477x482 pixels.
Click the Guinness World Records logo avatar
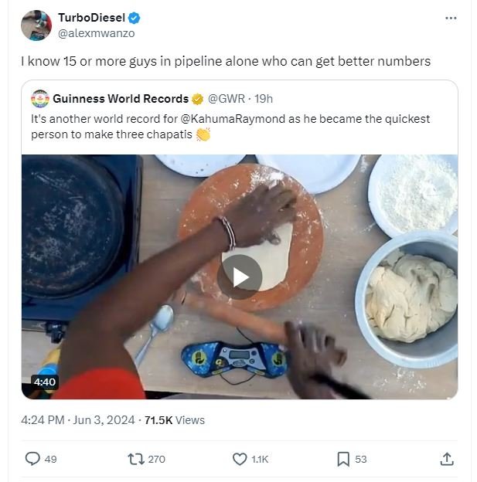pyautogui.click(x=40, y=99)
